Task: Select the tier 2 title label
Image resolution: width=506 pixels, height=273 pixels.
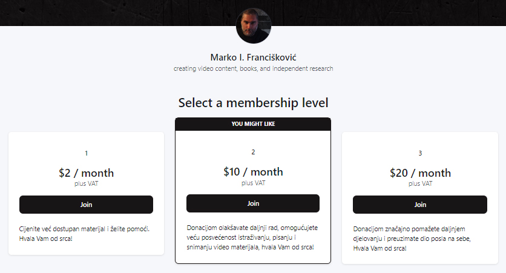Action: (253, 152)
